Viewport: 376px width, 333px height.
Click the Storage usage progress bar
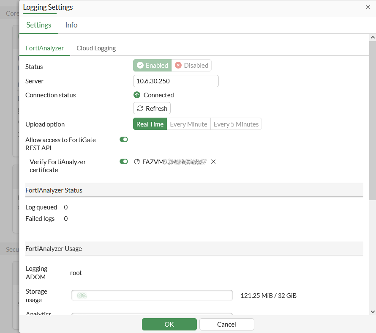pyautogui.click(x=152, y=295)
